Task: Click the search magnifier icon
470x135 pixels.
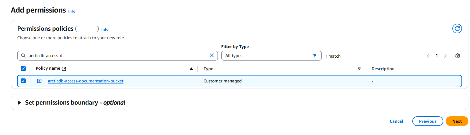Action: [x=23, y=55]
